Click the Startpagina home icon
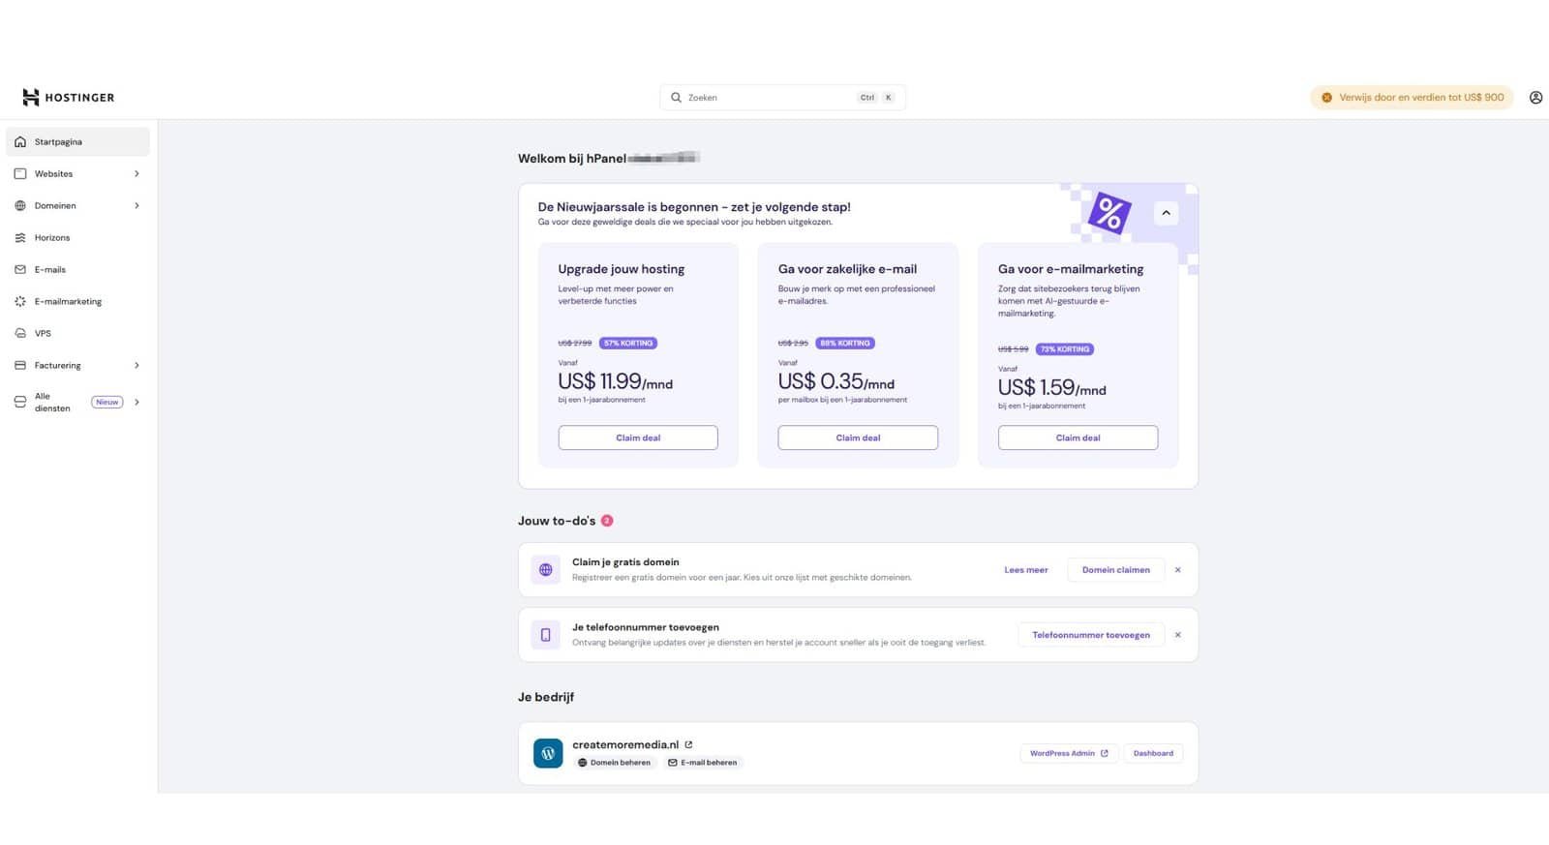Image resolution: width=1549 pixels, height=845 pixels. coord(20,142)
